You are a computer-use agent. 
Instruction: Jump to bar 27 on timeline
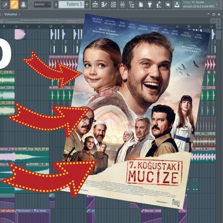pyautogui.click(x=211, y=27)
